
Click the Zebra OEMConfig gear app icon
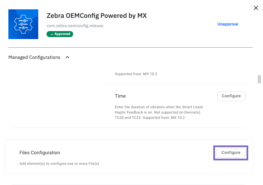point(23,24)
